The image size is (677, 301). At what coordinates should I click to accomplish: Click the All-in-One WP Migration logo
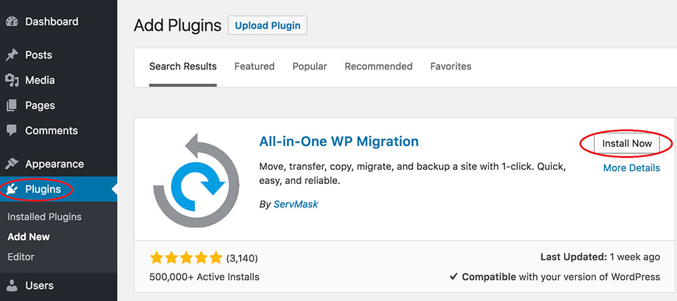[196, 180]
